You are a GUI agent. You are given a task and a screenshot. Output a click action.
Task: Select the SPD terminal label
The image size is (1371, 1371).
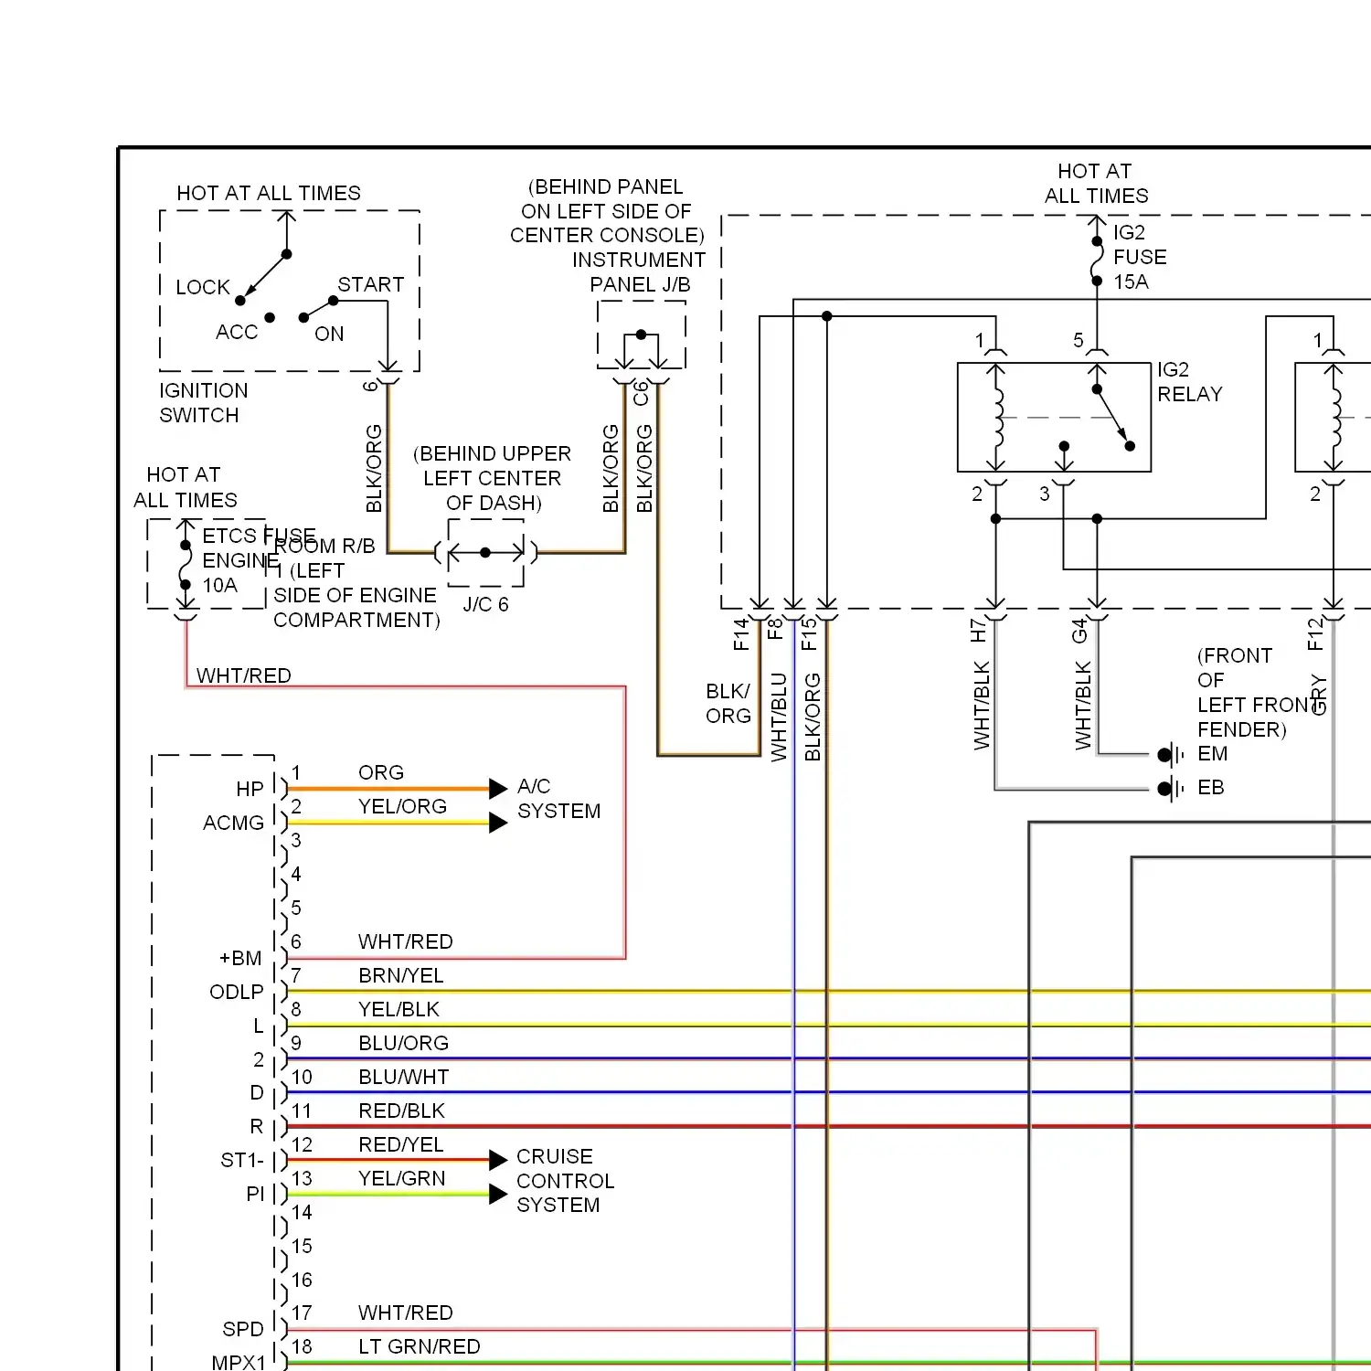242,1329
